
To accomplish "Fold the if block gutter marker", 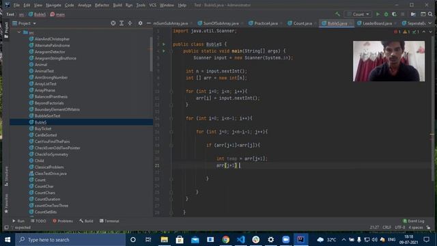I will 171,146.
